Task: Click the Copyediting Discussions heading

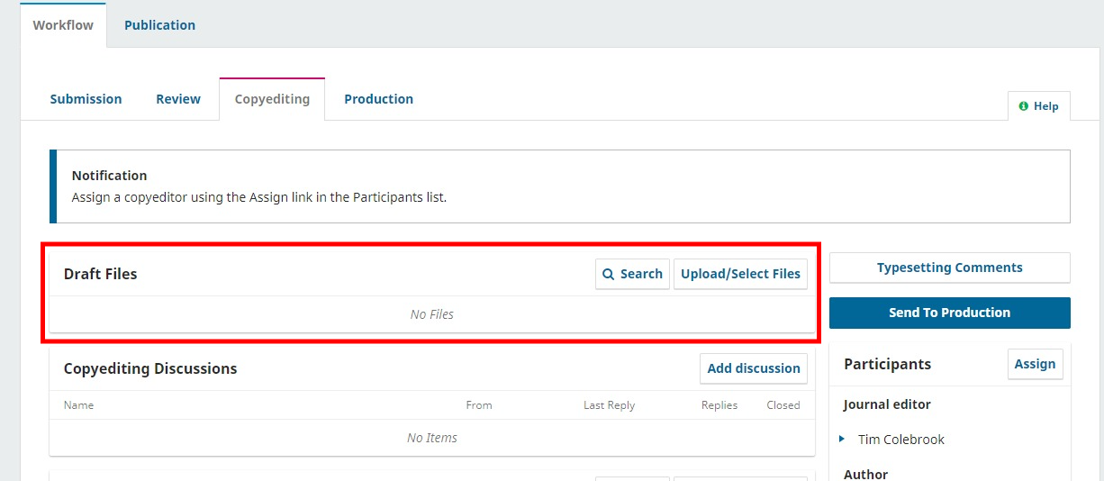Action: click(150, 368)
